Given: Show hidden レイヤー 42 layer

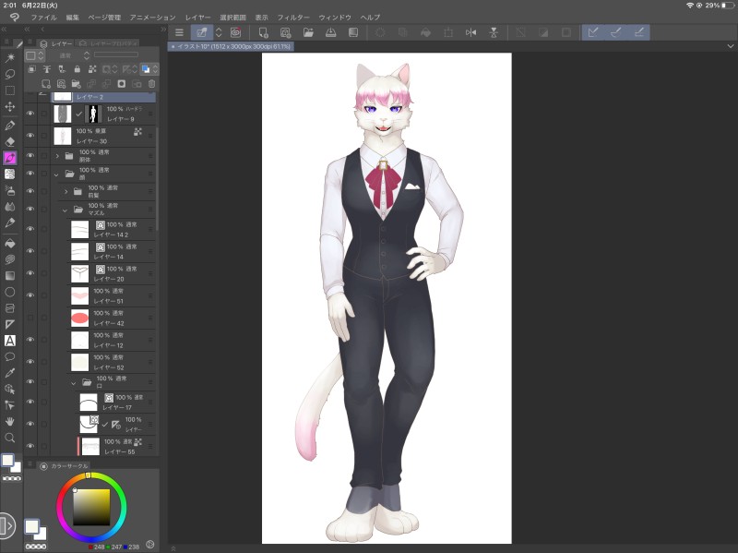Looking at the screenshot, I should 30,318.
